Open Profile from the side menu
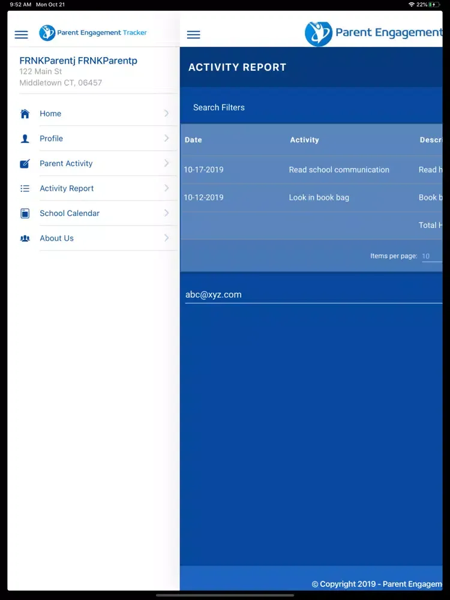The image size is (450, 600). [98, 139]
